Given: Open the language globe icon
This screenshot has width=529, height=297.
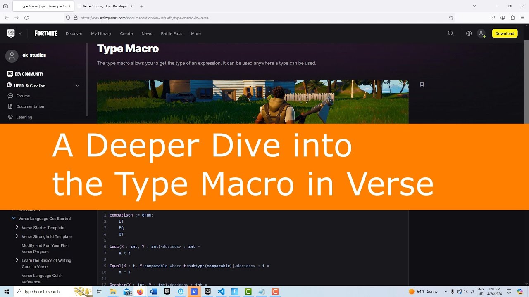Looking at the screenshot, I should coord(469,33).
